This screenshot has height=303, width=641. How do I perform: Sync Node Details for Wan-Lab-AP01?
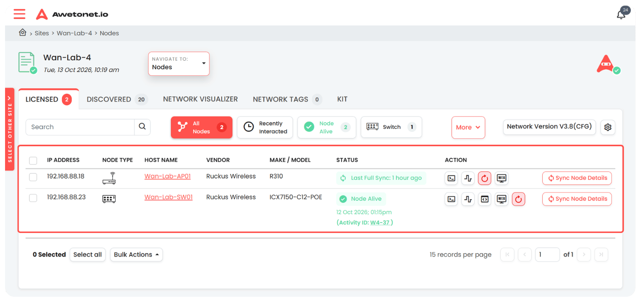pyautogui.click(x=577, y=178)
